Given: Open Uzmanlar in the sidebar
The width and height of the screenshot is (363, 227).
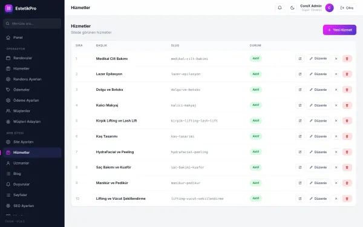Looking at the screenshot, I should point(32,163).
